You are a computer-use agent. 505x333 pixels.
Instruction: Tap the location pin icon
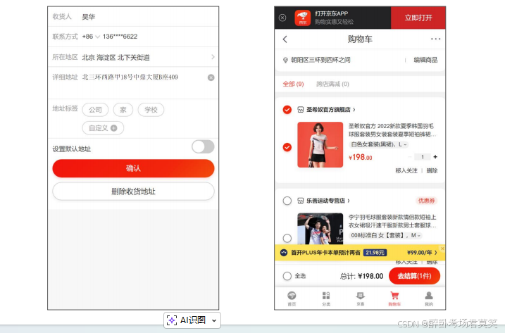[285, 61]
